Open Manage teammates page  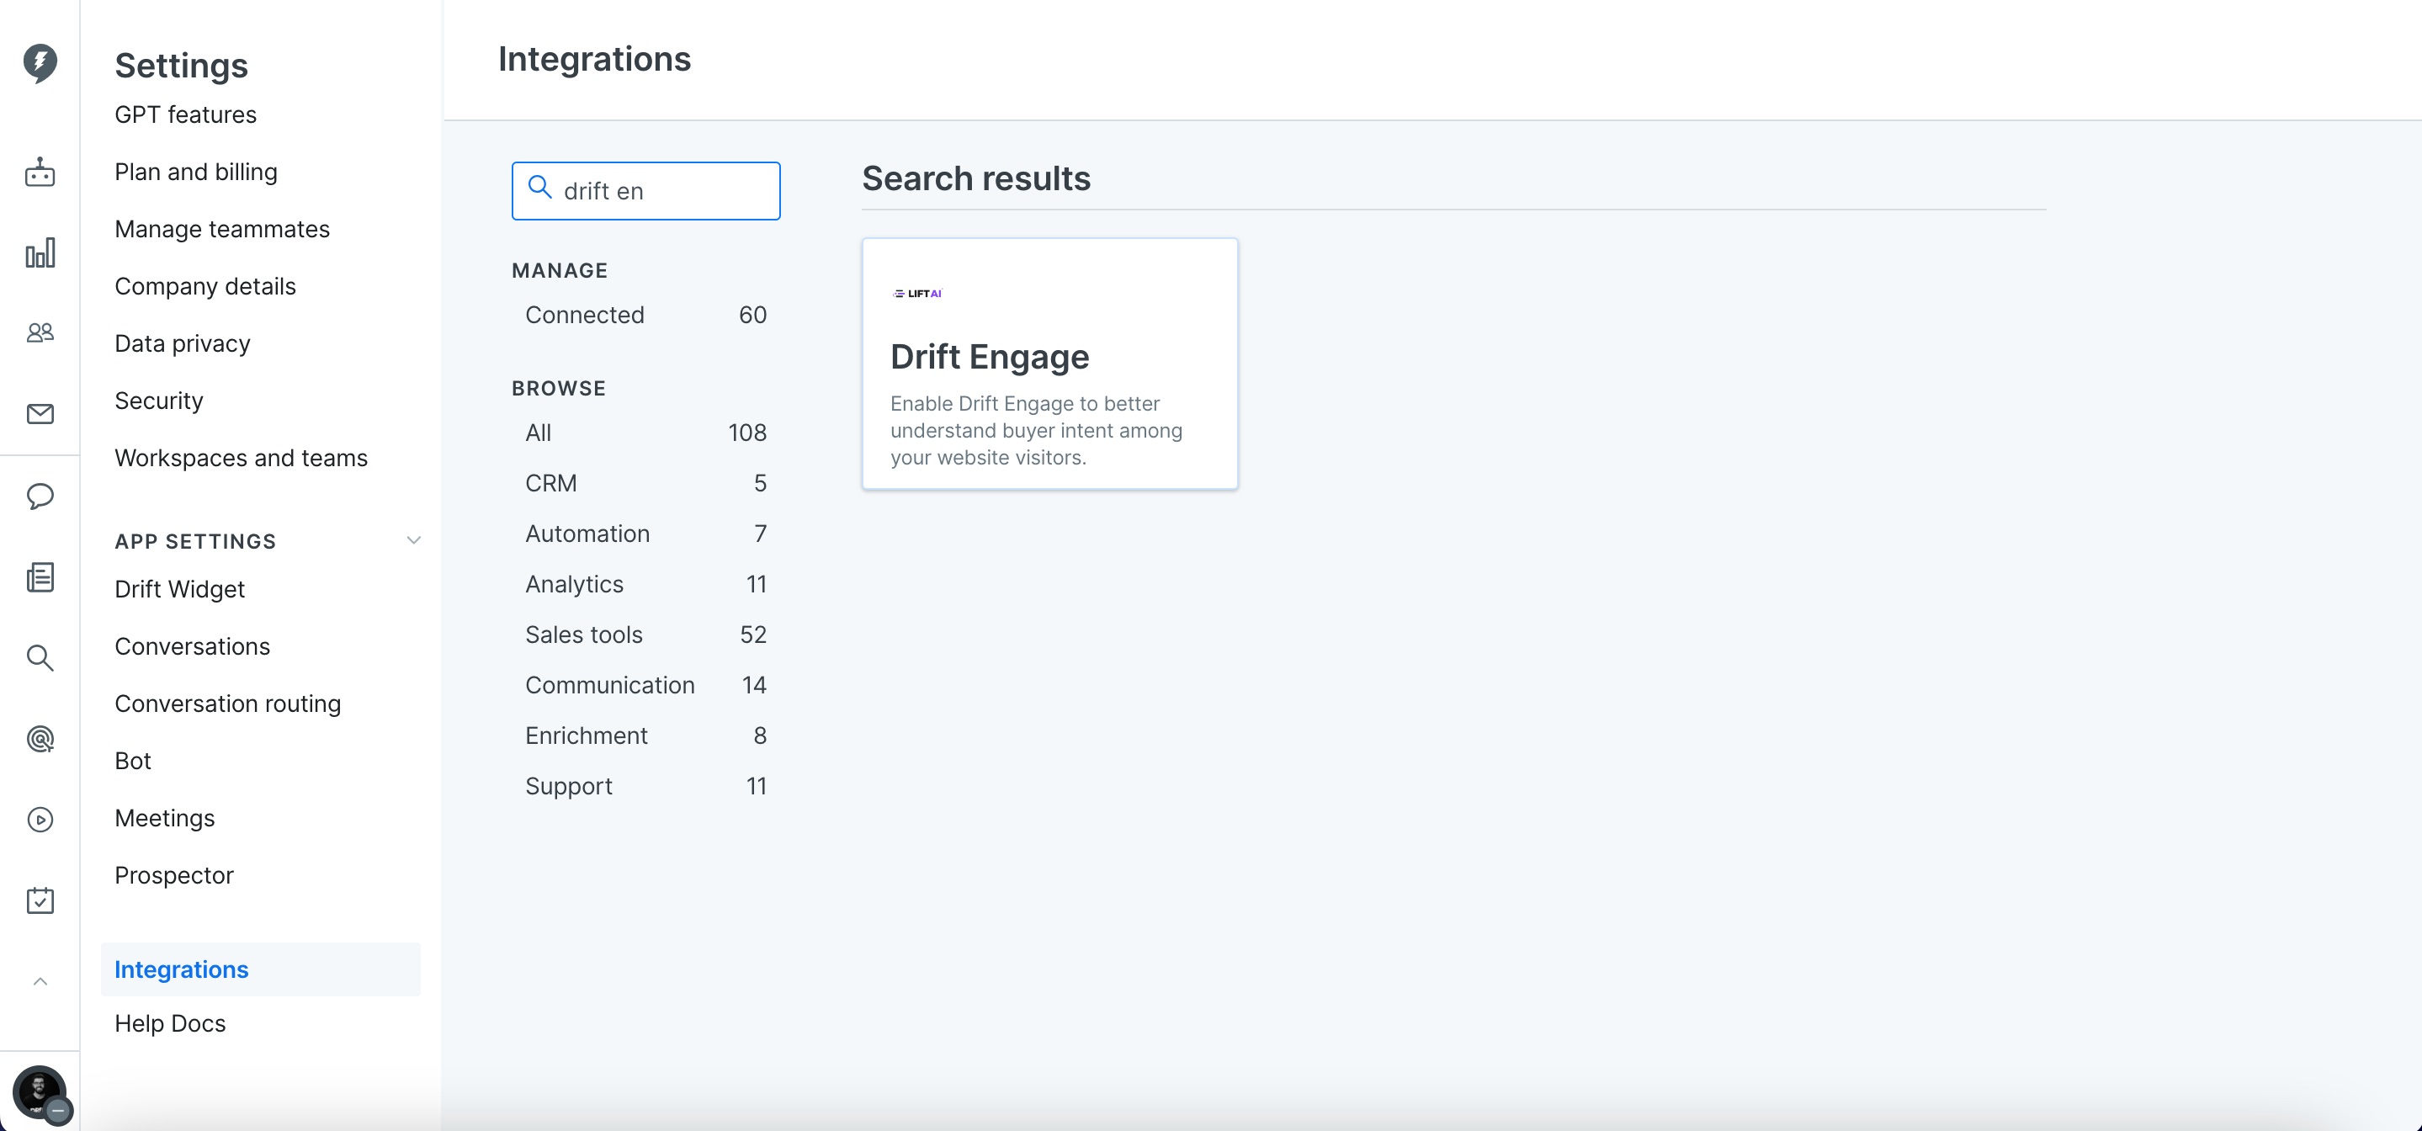click(x=222, y=230)
